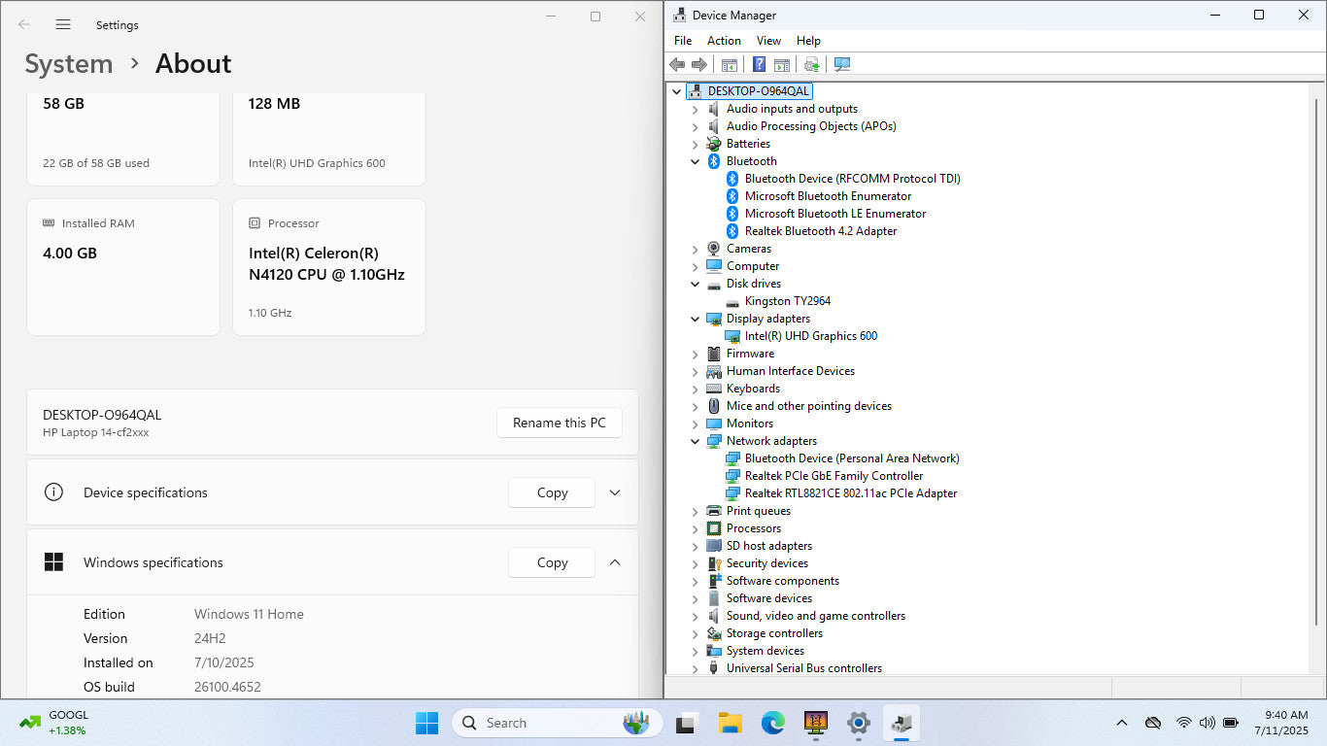Open Microsoft Edge from the taskbar
This screenshot has width=1327, height=746.
772,723
